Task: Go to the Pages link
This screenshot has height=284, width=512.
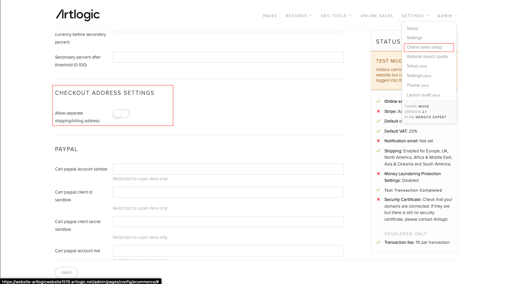Action: (270, 16)
